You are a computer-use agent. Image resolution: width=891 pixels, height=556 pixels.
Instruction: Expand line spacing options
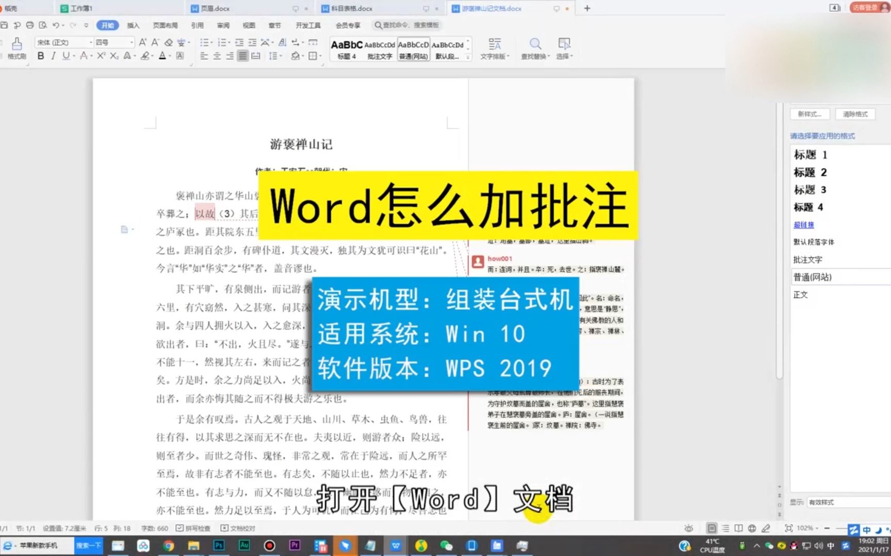280,56
